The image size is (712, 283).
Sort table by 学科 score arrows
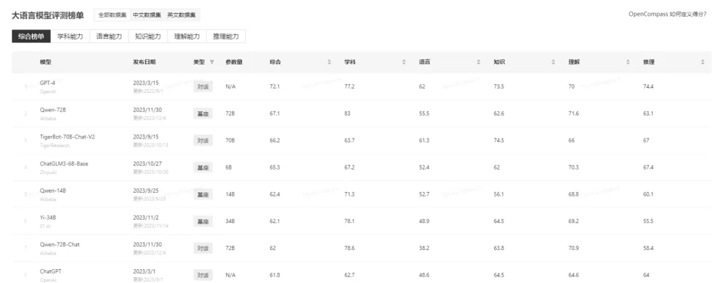(403, 62)
